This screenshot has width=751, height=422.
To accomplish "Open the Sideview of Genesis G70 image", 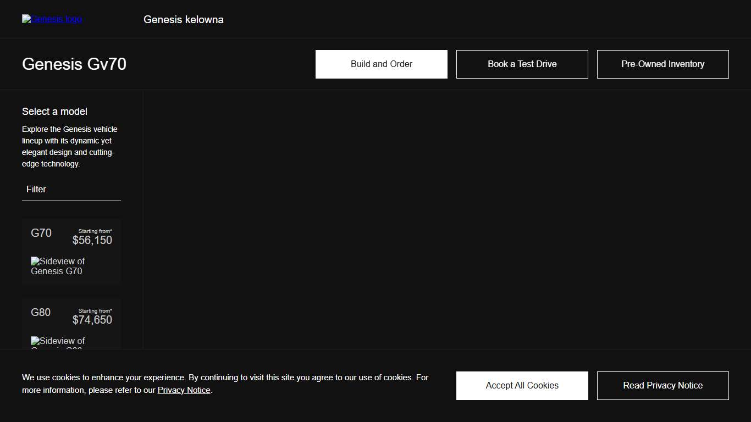I will 58,266.
